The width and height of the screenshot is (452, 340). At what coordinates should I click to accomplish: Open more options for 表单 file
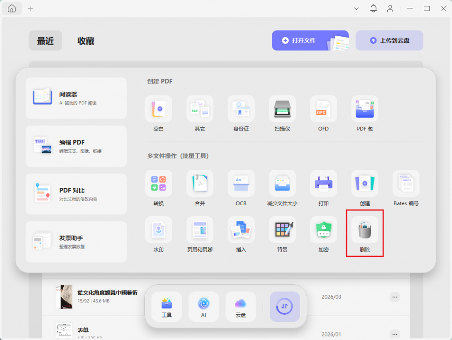click(395, 334)
